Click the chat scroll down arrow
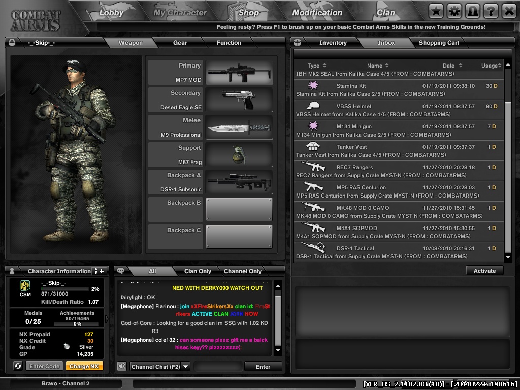 (x=278, y=350)
